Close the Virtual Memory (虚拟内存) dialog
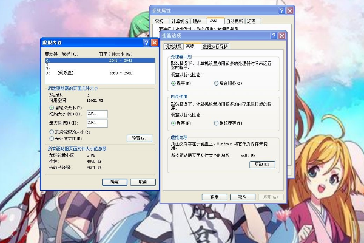 155,43
